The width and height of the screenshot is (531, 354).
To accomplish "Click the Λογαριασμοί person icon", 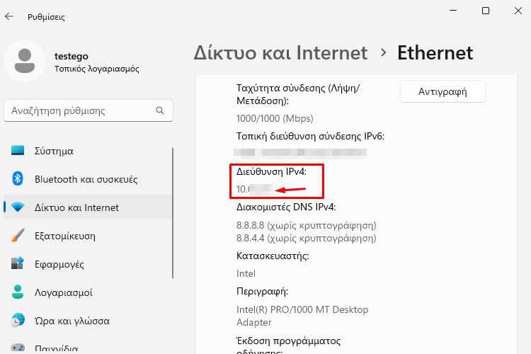I will pyautogui.click(x=18, y=292).
